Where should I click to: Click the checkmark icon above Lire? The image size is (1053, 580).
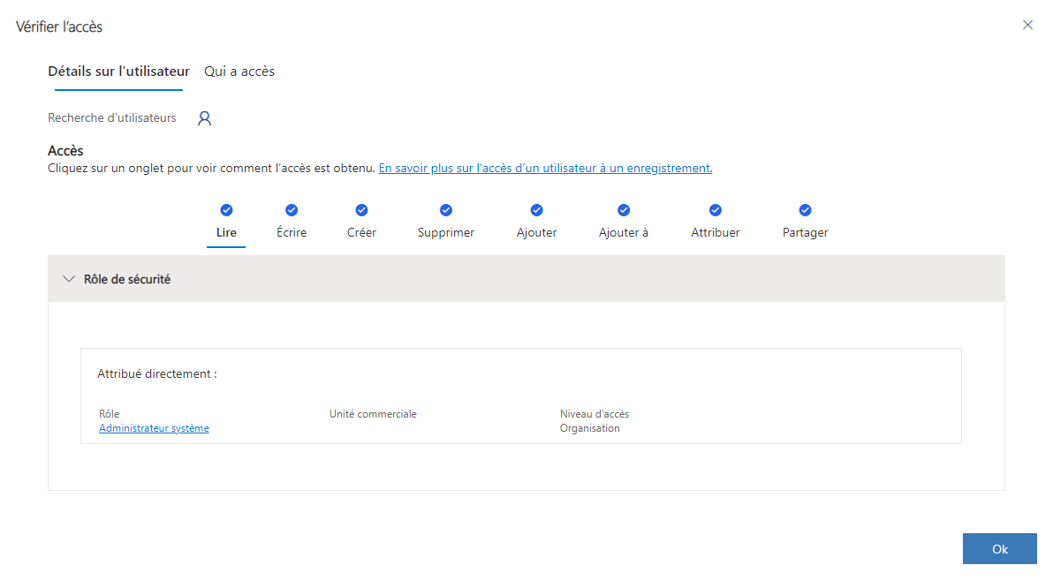(x=226, y=210)
